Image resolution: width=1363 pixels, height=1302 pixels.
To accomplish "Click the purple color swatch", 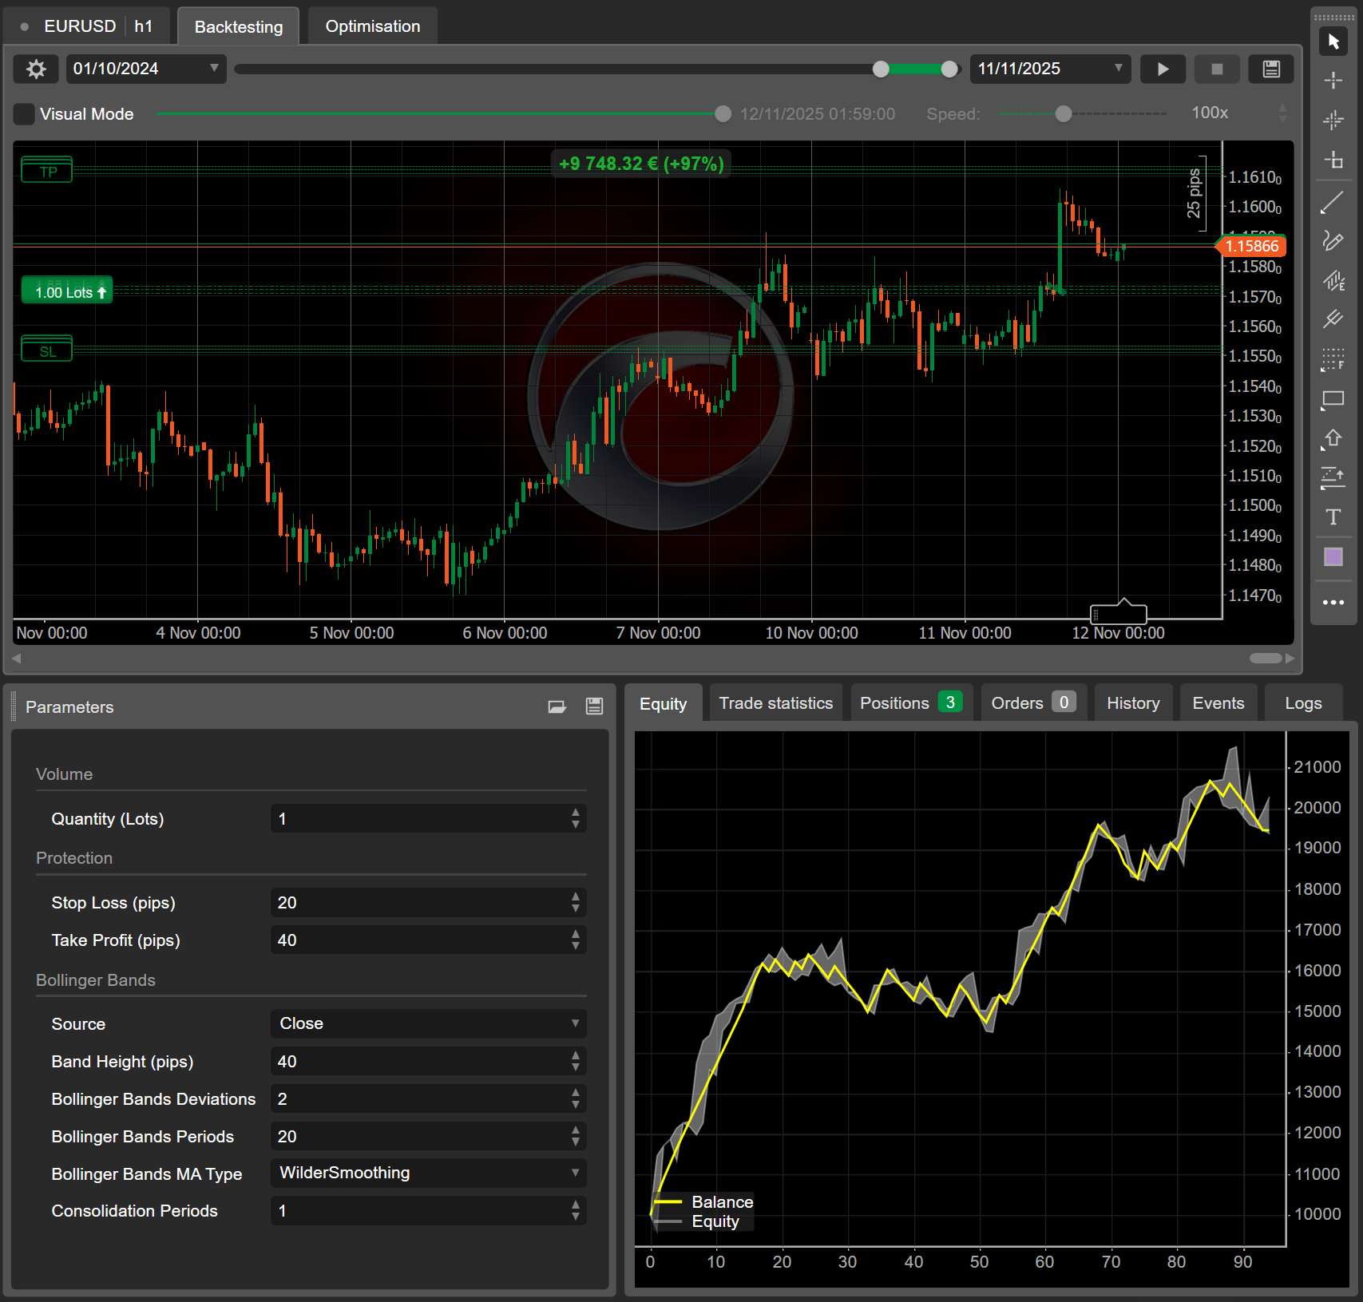I will (x=1333, y=557).
